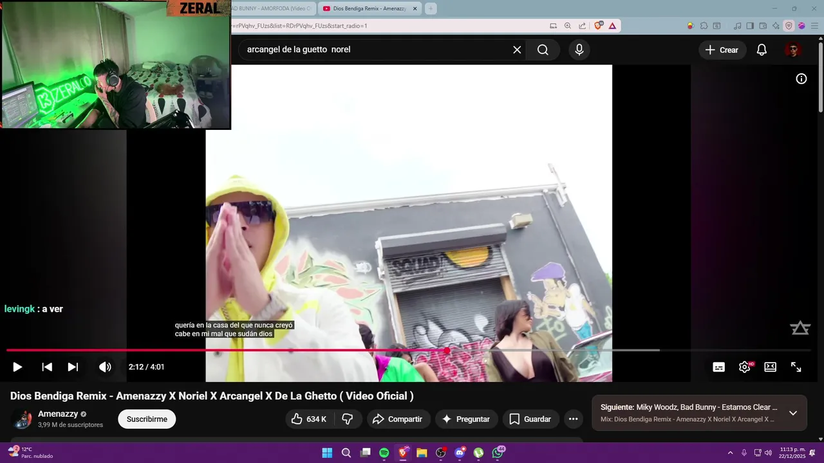The width and height of the screenshot is (824, 463).
Task: Click the Crear create button
Action: 722,50
